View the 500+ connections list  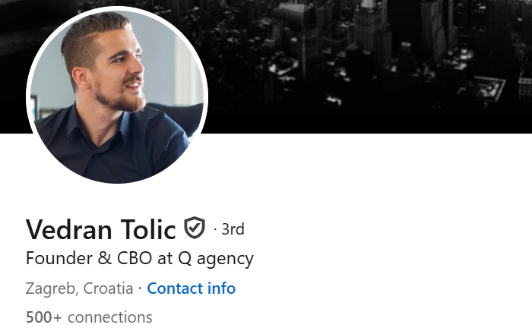click(89, 317)
